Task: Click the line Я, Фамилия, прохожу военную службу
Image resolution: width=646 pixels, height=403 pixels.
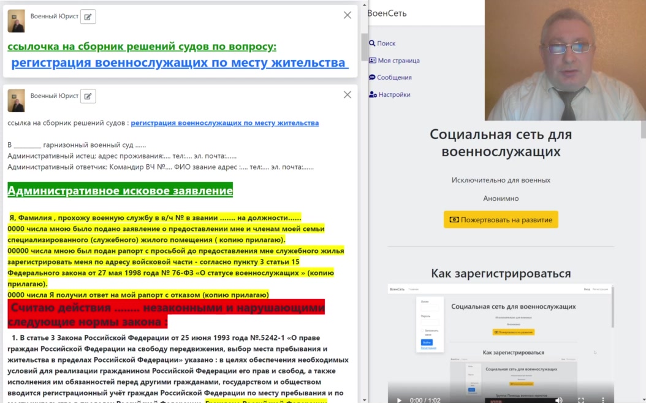Action: point(155,217)
